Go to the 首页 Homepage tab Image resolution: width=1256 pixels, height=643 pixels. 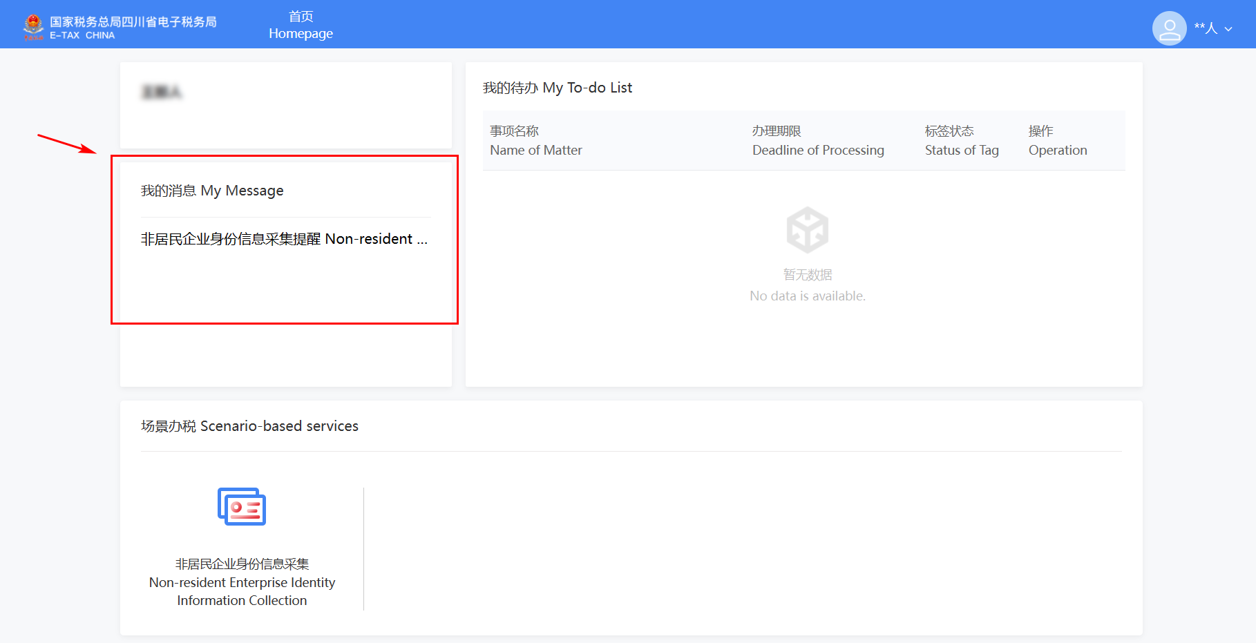point(301,25)
